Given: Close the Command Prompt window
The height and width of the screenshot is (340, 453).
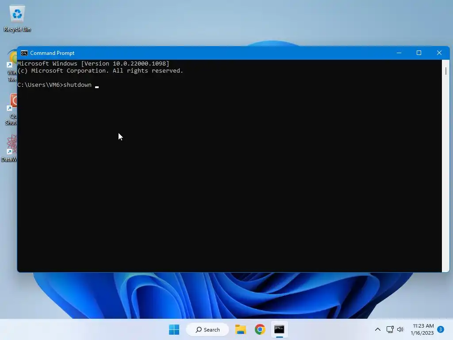Looking at the screenshot, I should (439, 53).
